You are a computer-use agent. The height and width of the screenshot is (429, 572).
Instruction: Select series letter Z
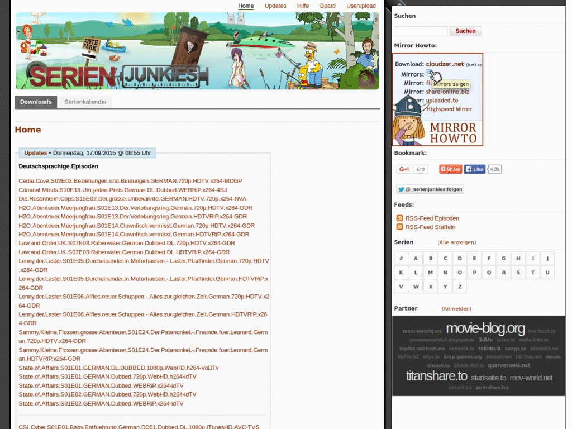(x=460, y=287)
